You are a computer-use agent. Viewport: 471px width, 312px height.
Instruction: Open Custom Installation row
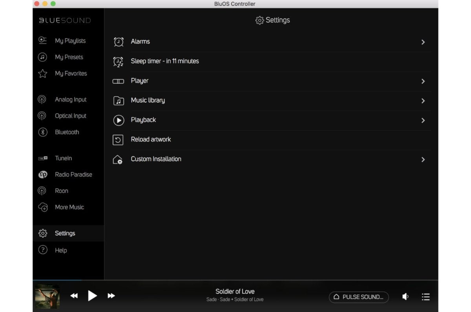click(271, 160)
